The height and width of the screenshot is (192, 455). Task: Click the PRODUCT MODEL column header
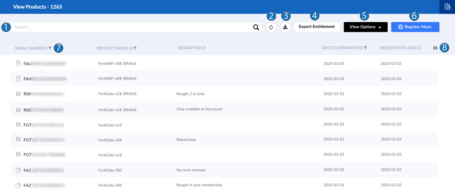113,48
